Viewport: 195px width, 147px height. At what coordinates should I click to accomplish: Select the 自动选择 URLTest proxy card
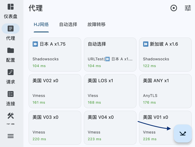[110, 54]
